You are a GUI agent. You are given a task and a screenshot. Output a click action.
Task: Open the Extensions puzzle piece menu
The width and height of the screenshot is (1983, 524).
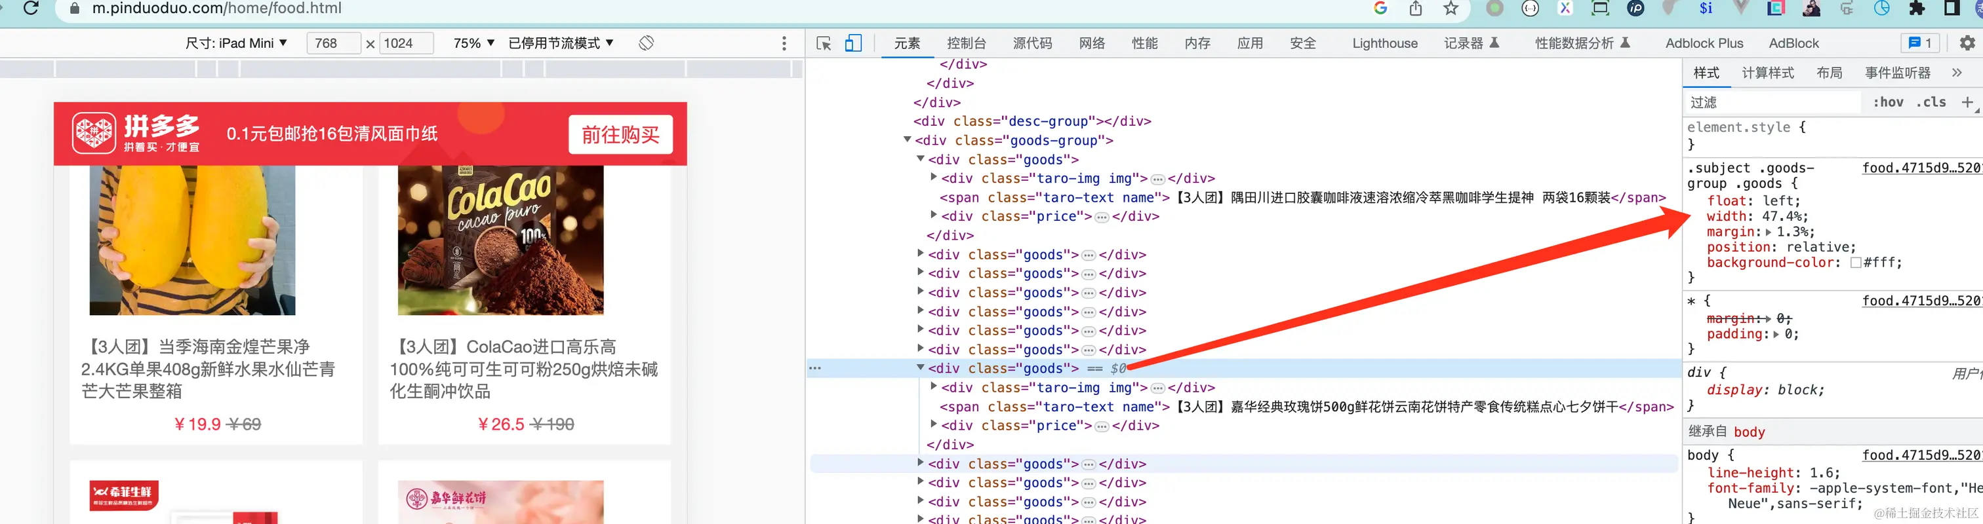1917,9
